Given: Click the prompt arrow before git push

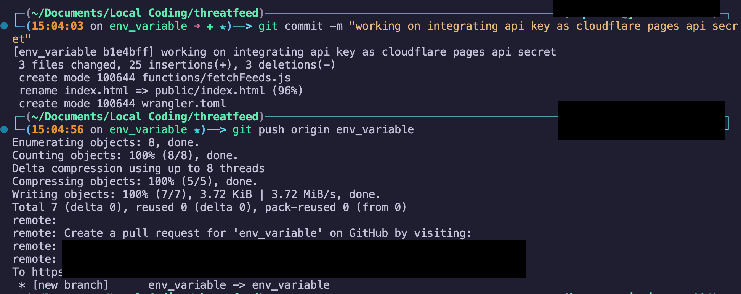Looking at the screenshot, I should (217, 130).
